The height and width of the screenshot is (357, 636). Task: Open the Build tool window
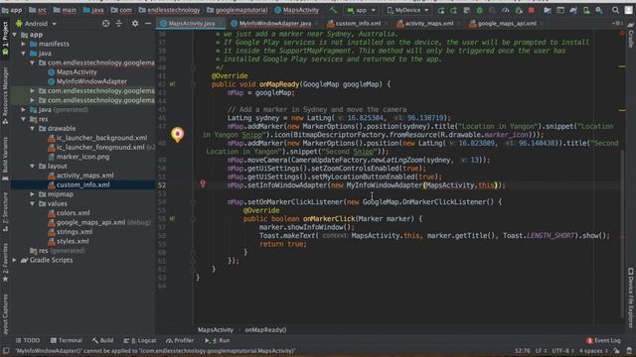pyautogui.click(x=102, y=340)
